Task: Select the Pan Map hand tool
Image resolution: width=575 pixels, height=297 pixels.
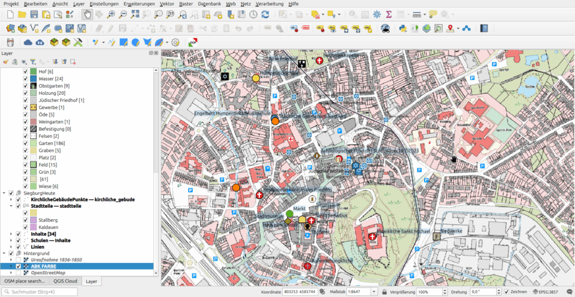Action: [x=88, y=15]
